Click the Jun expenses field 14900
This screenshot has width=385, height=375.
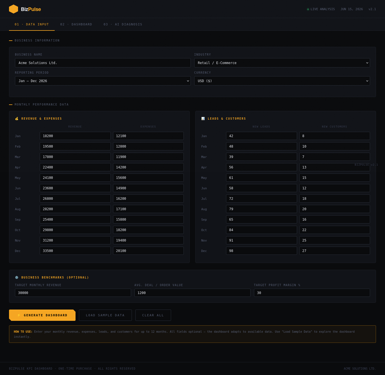(x=148, y=188)
